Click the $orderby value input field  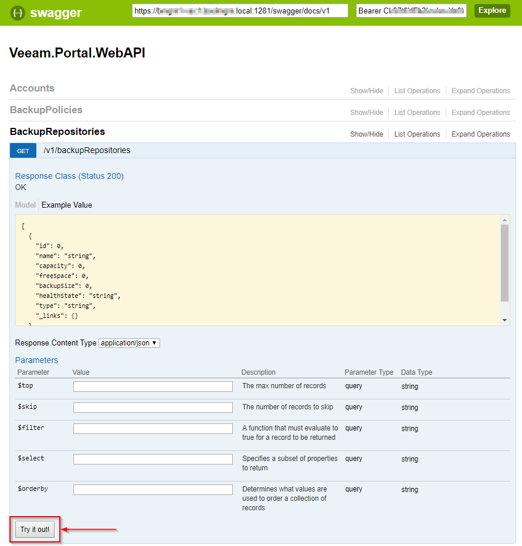(153, 490)
